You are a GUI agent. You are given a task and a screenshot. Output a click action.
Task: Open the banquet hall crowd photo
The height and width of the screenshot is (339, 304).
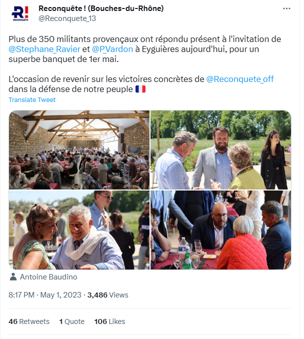(x=79, y=150)
